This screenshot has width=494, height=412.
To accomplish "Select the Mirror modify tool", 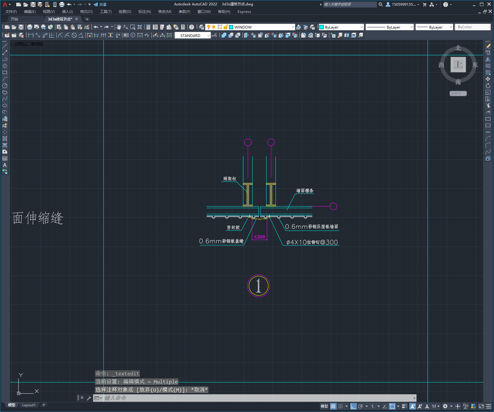I will click(488, 59).
